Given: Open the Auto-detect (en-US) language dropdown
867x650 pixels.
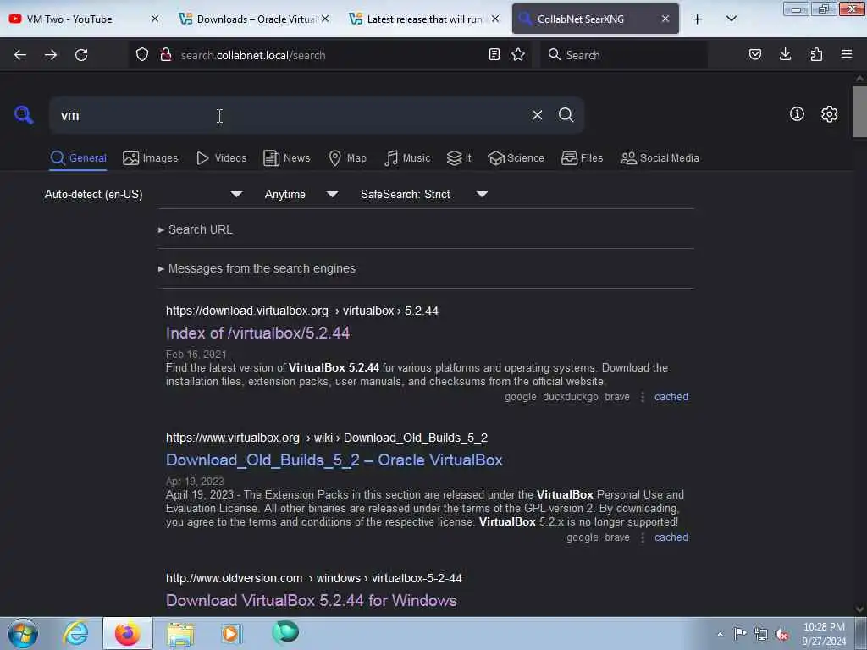Looking at the screenshot, I should tap(144, 194).
